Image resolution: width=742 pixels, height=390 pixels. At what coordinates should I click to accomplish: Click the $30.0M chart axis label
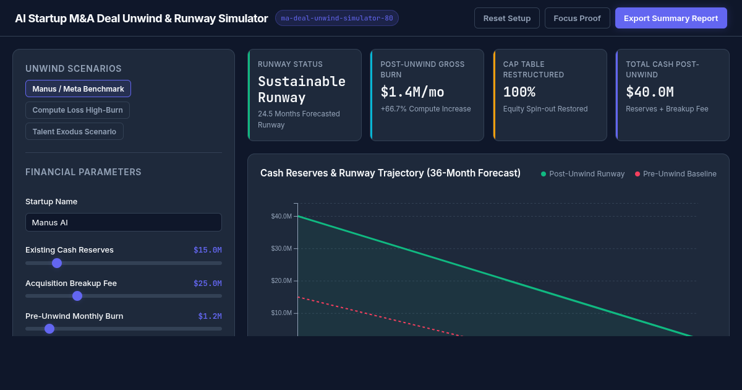click(x=281, y=248)
